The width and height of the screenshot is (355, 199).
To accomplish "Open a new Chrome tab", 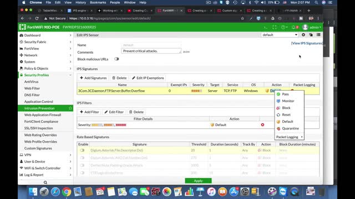I will tap(309, 11).
